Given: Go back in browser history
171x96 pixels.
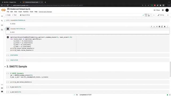Looking at the screenshot, I should [2, 5].
